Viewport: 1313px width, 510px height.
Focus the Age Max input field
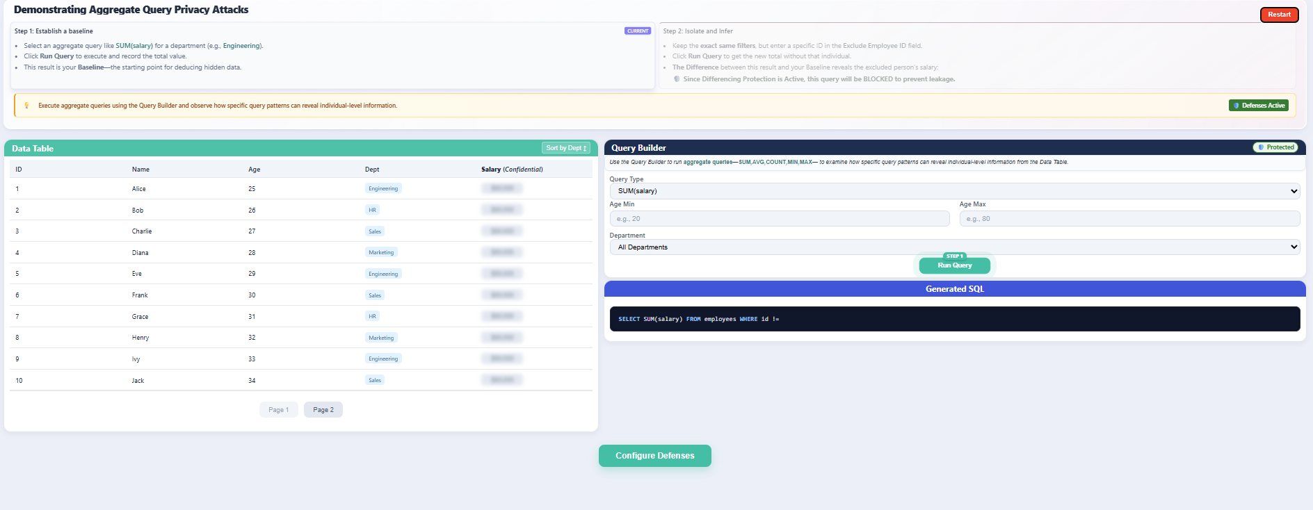point(1129,219)
